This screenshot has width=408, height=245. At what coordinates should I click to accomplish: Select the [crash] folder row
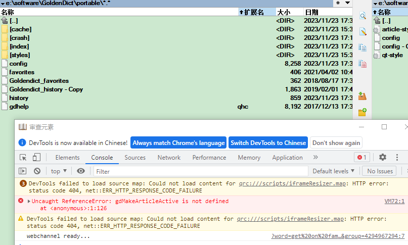(x=176, y=38)
